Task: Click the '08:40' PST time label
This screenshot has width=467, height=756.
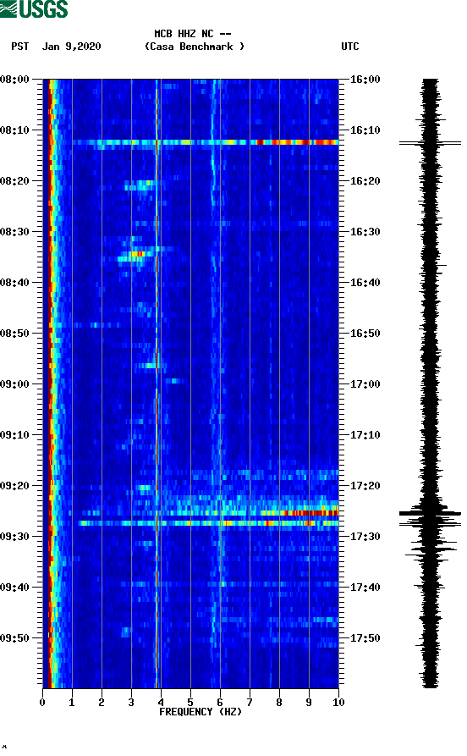Action: (14, 283)
